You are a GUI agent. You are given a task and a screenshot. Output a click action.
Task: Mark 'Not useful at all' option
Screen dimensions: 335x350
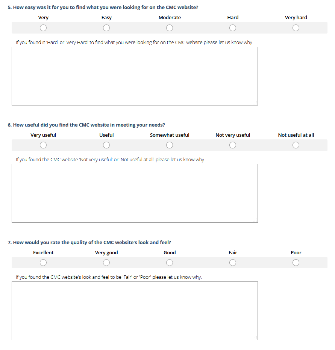(296, 145)
